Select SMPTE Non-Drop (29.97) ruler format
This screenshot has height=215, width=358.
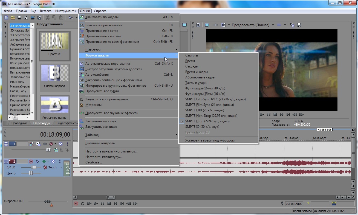211,116
